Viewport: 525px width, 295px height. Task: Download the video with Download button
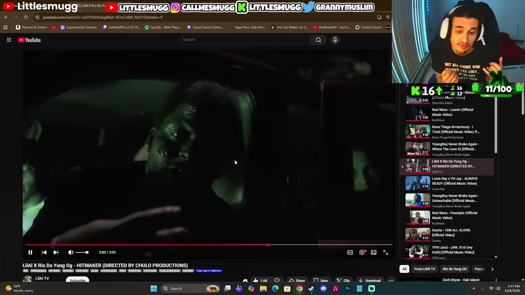click(x=370, y=281)
